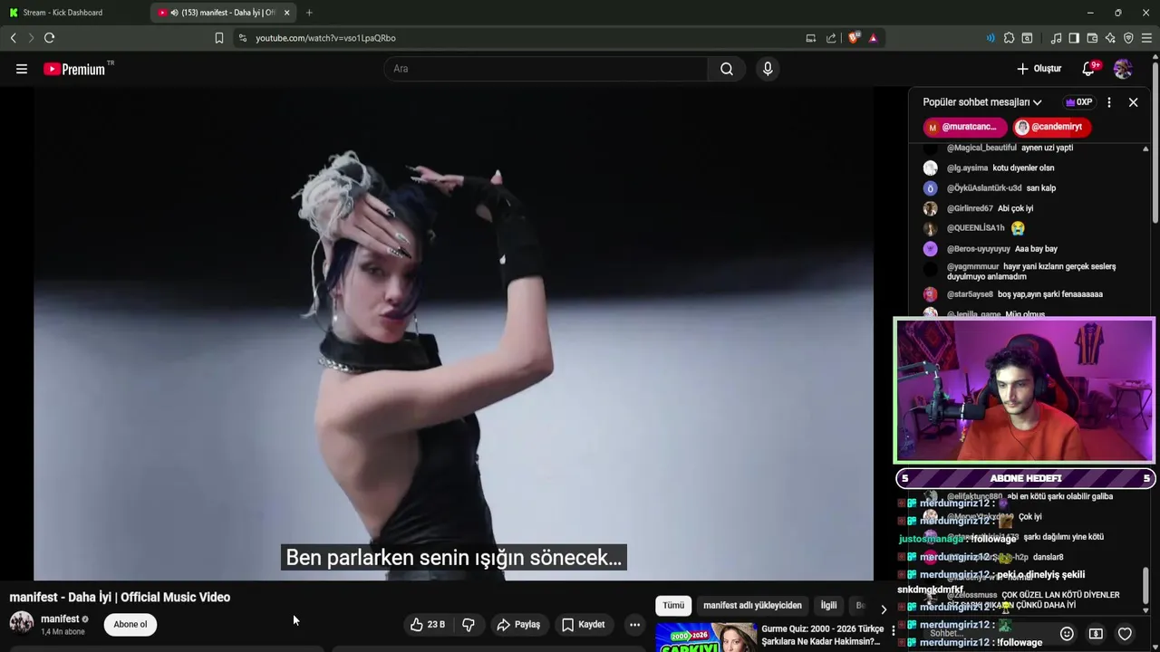The height and width of the screenshot is (652, 1160).
Task: Open the browser extensions puzzle icon
Action: [x=1009, y=38]
